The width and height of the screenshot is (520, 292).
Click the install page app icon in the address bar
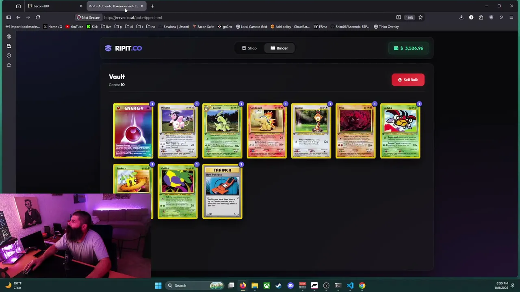pyautogui.click(x=399, y=17)
